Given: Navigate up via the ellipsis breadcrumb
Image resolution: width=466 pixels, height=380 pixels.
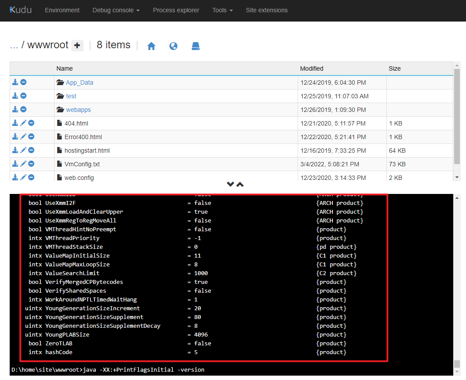Looking at the screenshot, I should pos(14,45).
